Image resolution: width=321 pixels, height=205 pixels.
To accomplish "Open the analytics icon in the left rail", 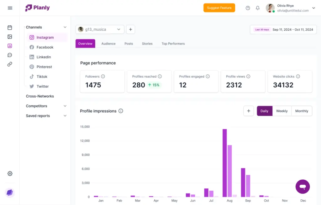I will point(10,46).
